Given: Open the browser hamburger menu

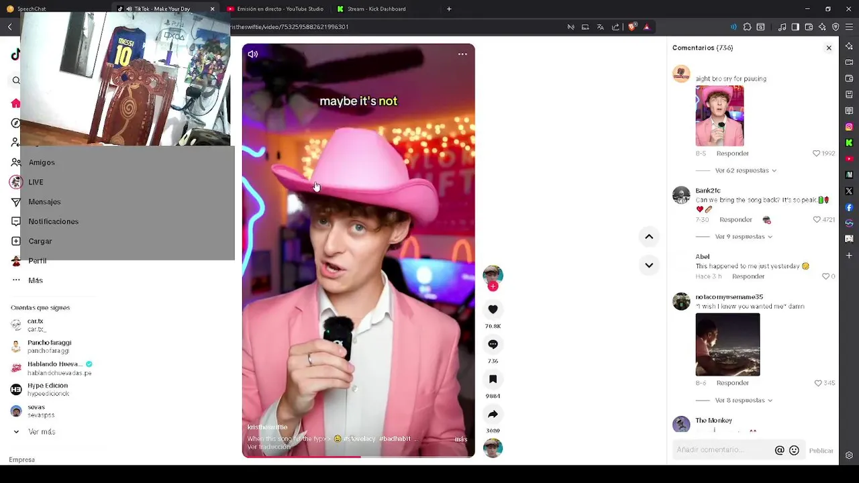Looking at the screenshot, I should [x=849, y=27].
